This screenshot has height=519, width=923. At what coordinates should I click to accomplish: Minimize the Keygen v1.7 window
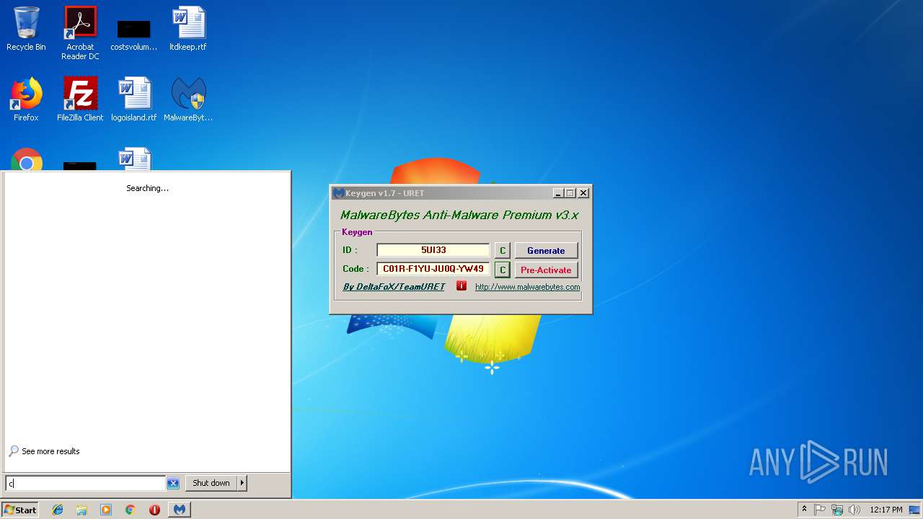(x=558, y=193)
